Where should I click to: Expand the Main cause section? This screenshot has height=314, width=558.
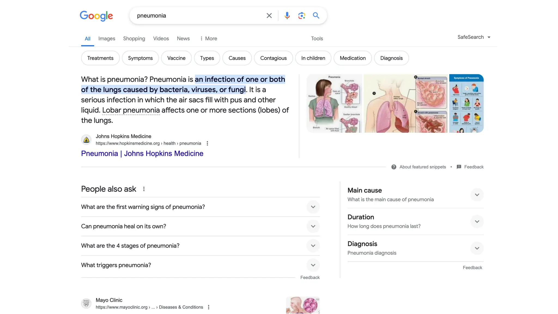(x=477, y=195)
